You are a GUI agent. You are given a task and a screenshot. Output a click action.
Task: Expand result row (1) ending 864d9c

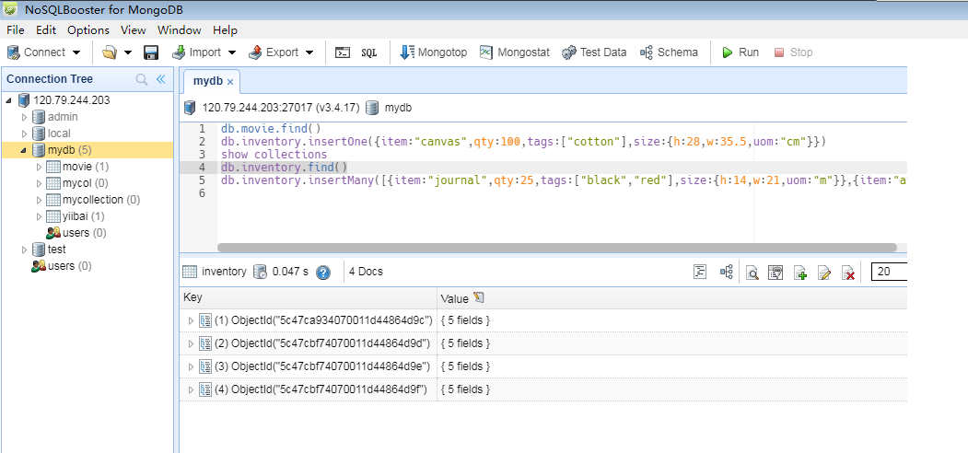coord(191,320)
